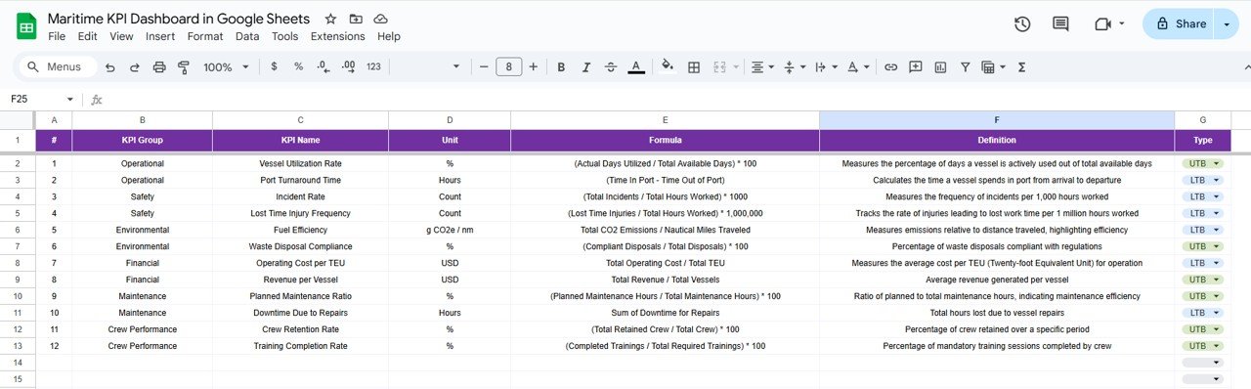
Task: Open horizontal align dropdown
Action: point(762,67)
